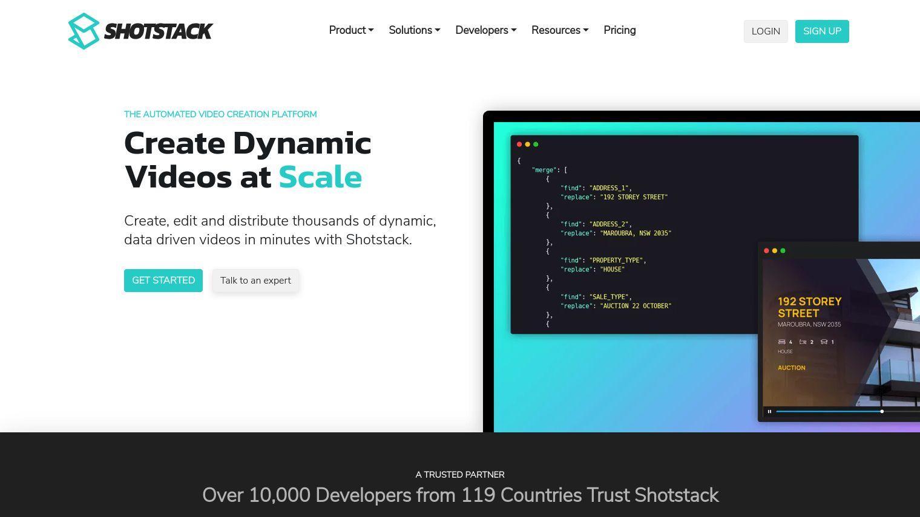Image resolution: width=920 pixels, height=517 pixels.
Task: Click the pause icon in video preview
Action: click(x=769, y=412)
